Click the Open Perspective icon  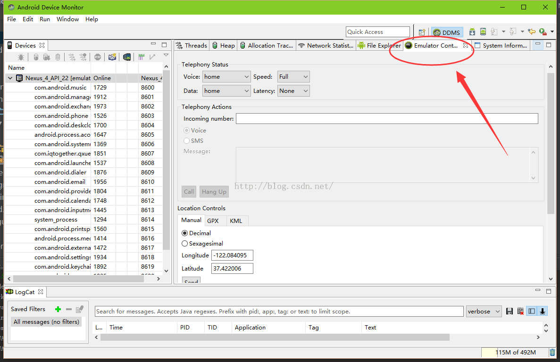[422, 32]
